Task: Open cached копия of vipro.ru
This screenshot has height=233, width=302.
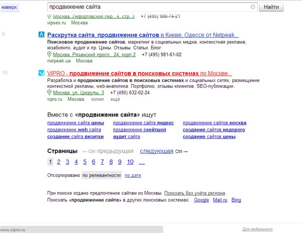Action: pyautogui.click(x=98, y=99)
